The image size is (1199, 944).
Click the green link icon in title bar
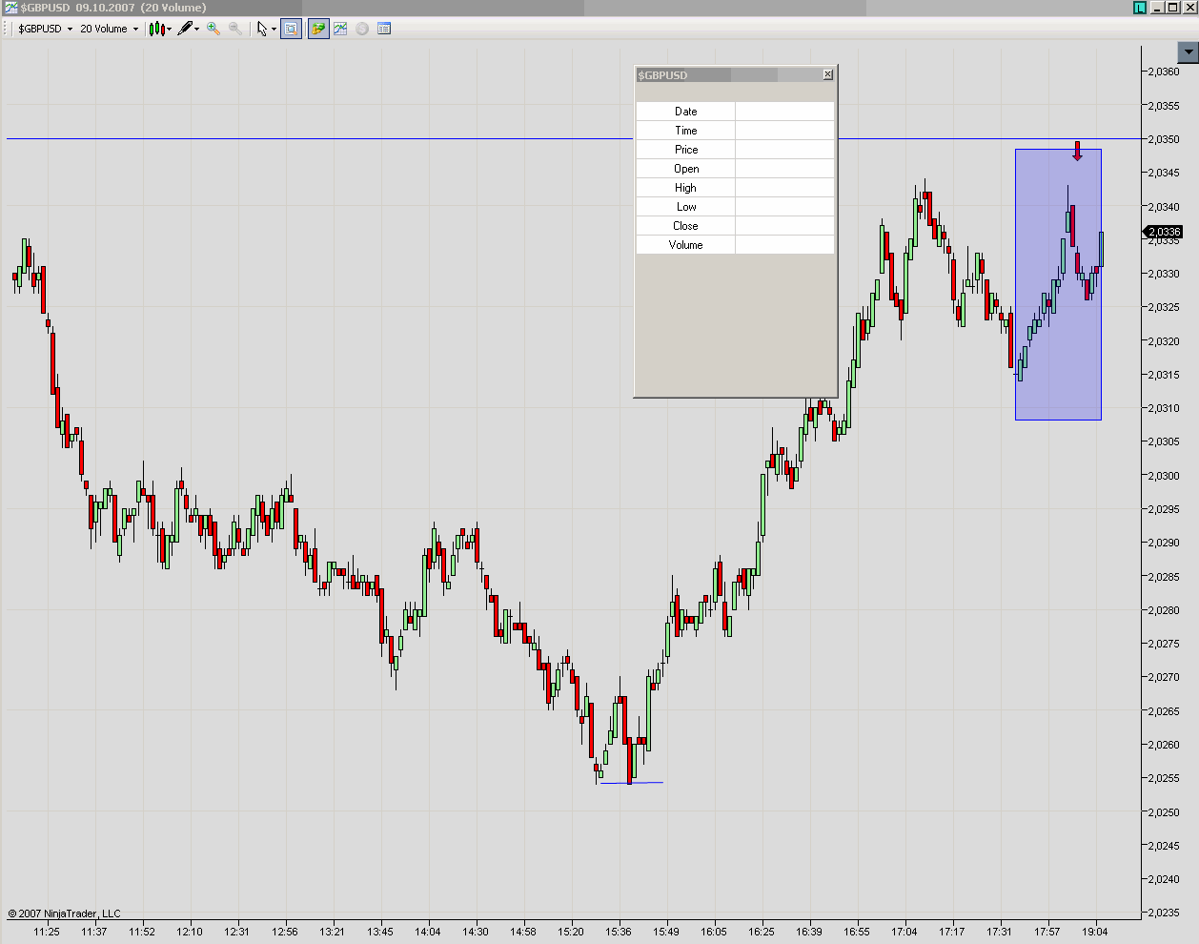[x=1140, y=8]
